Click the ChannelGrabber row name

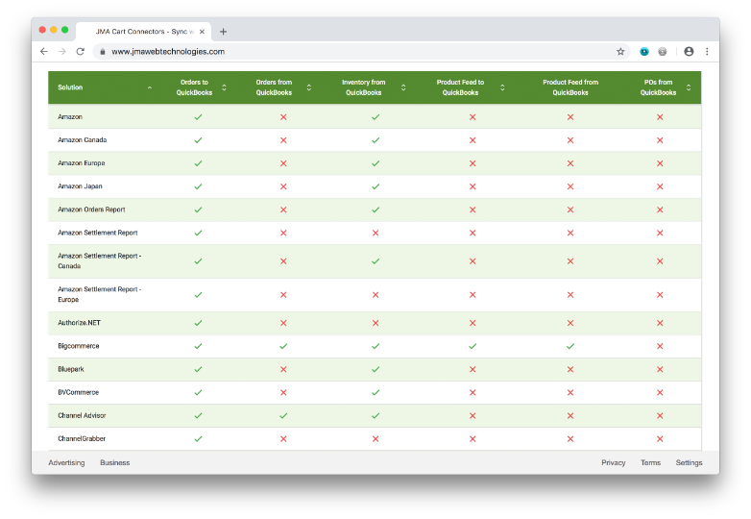[x=82, y=439]
